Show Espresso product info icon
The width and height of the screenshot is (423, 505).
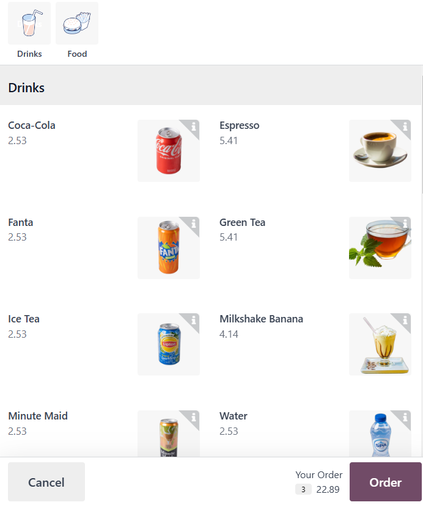(x=405, y=126)
